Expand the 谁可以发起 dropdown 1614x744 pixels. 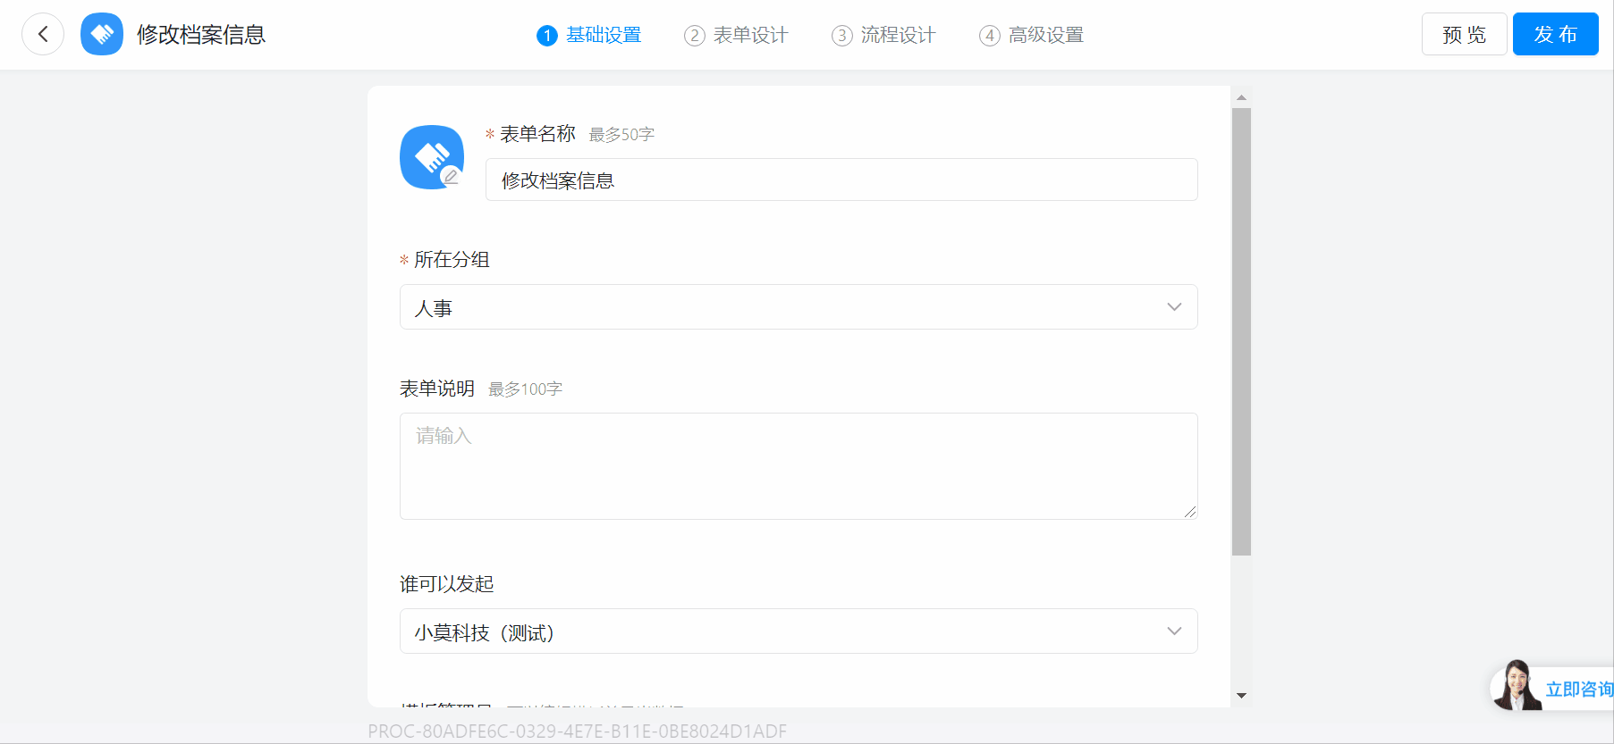click(x=798, y=631)
